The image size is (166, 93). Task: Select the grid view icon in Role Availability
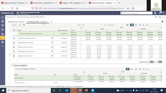128,69
